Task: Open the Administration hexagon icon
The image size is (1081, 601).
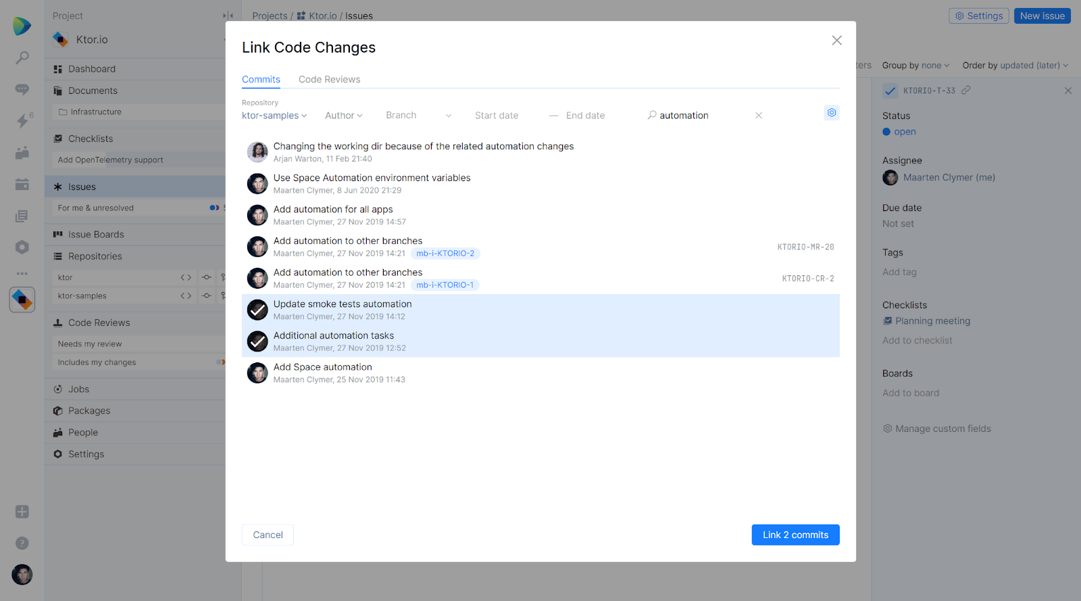Action: pos(22,247)
